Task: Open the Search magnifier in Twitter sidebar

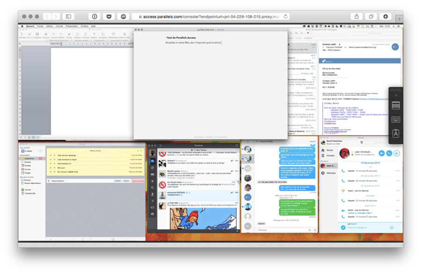Action: (x=152, y=187)
